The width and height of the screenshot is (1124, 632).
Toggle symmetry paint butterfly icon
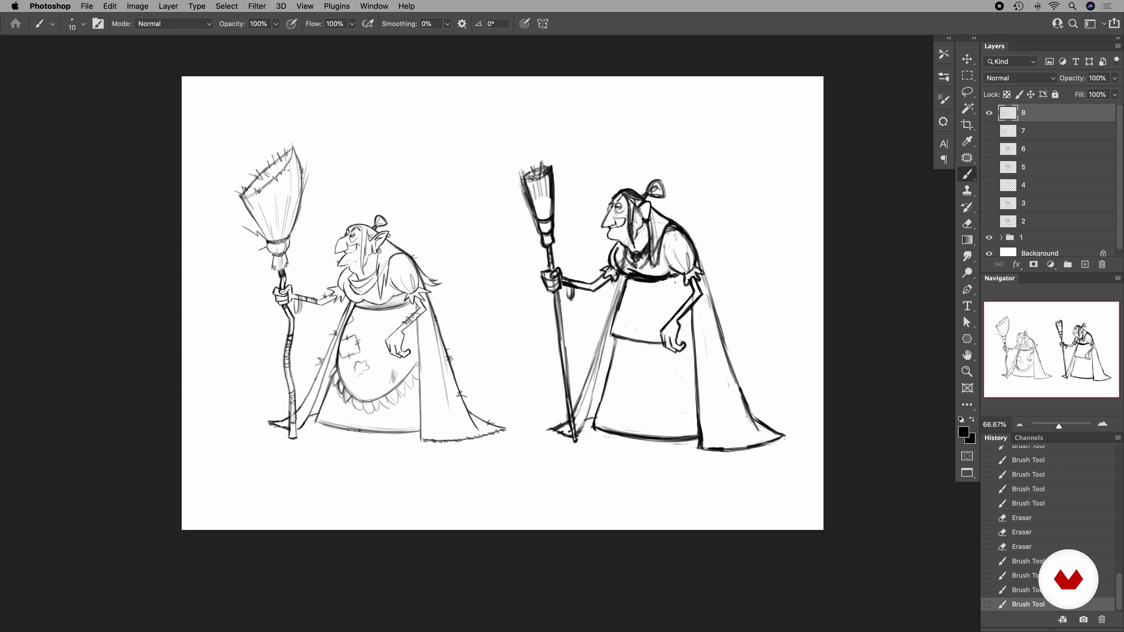[543, 23]
